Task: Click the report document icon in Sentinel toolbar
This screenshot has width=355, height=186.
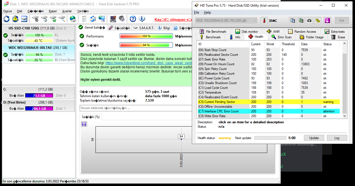Action: pyautogui.click(x=84, y=19)
